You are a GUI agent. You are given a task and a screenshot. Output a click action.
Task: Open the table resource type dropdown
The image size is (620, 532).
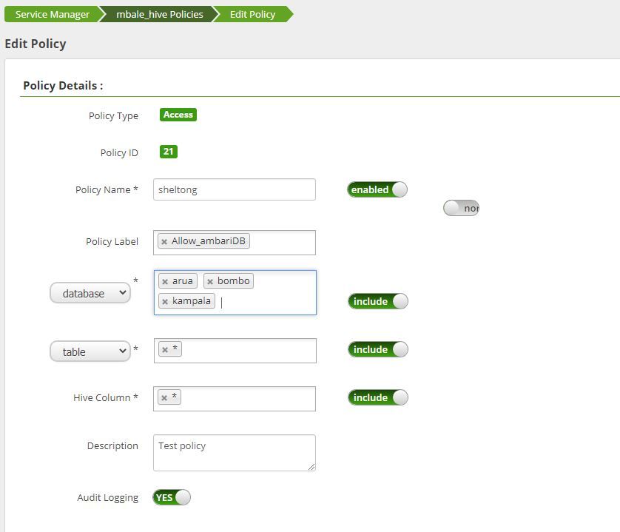click(x=90, y=352)
